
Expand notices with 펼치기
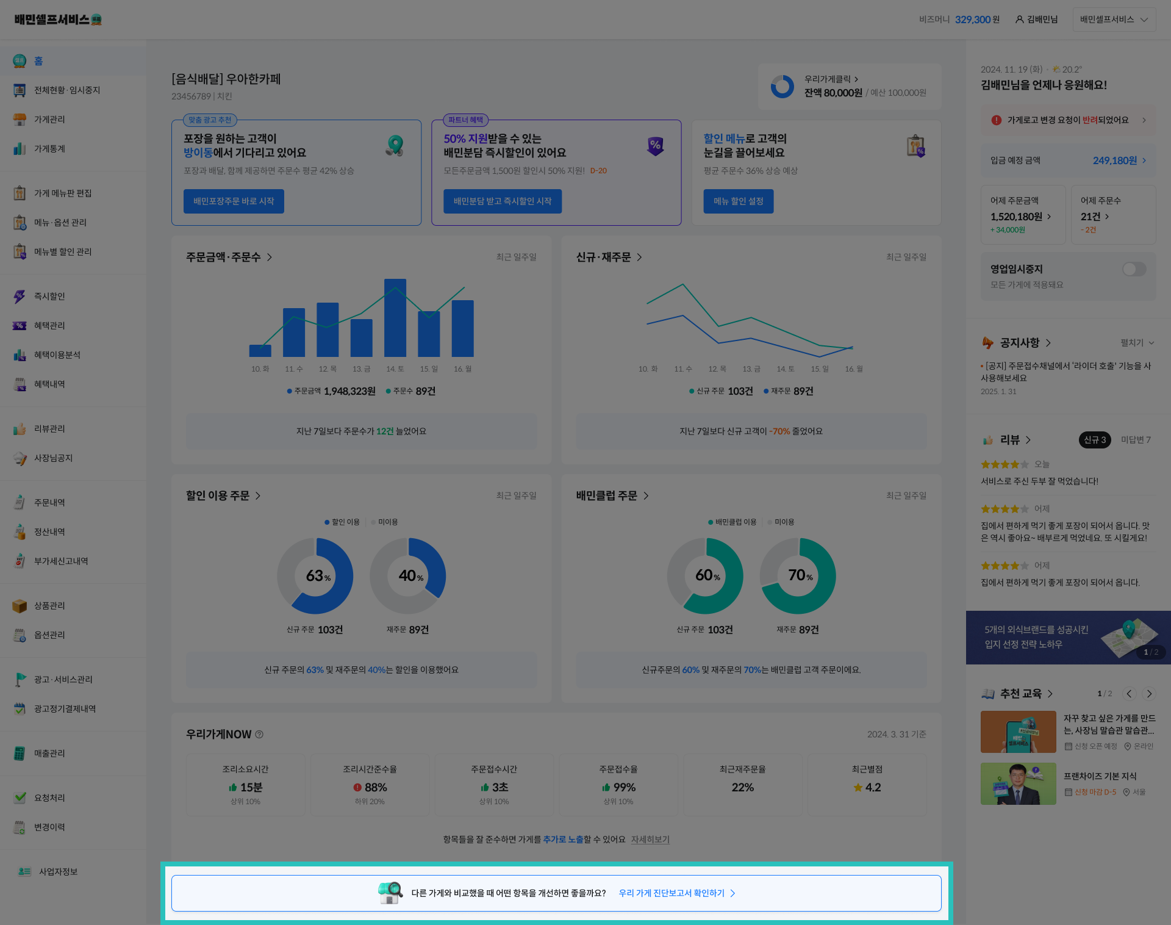1137,343
